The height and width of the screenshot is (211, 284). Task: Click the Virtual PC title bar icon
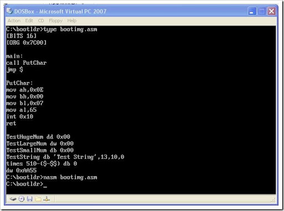(9, 11)
